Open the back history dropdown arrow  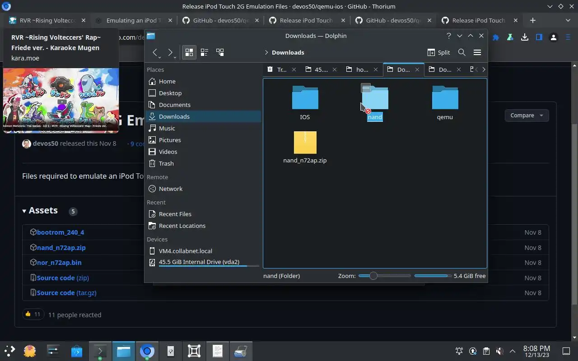160,57
